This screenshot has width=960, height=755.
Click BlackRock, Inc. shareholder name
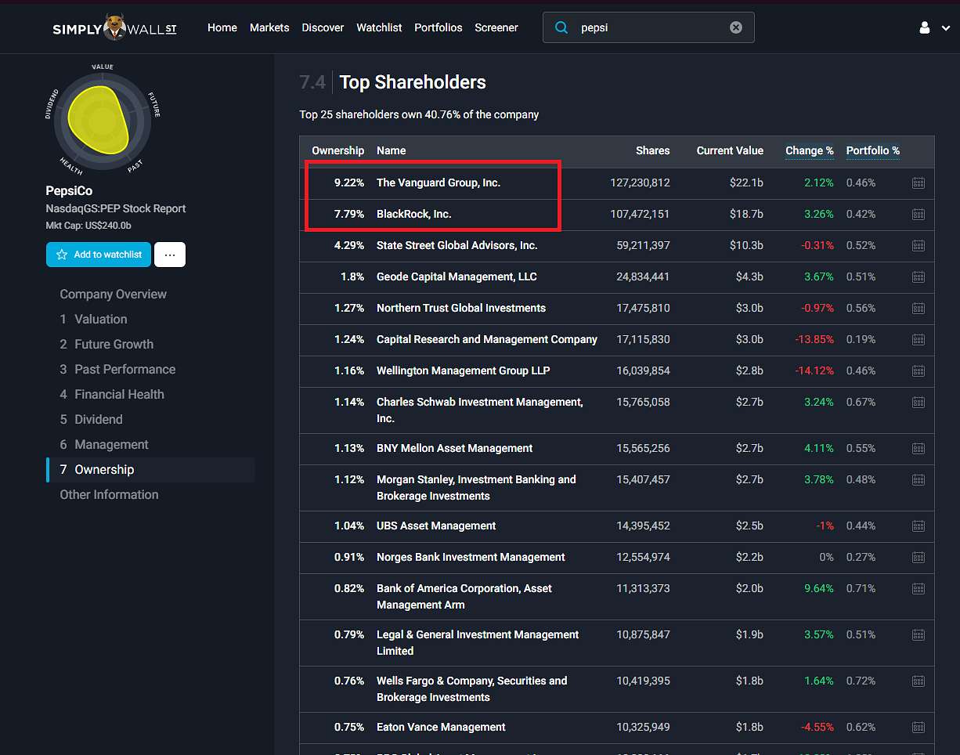[414, 214]
